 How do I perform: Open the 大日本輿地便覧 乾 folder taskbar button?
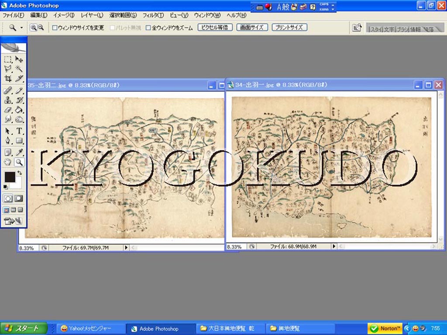pos(230,328)
